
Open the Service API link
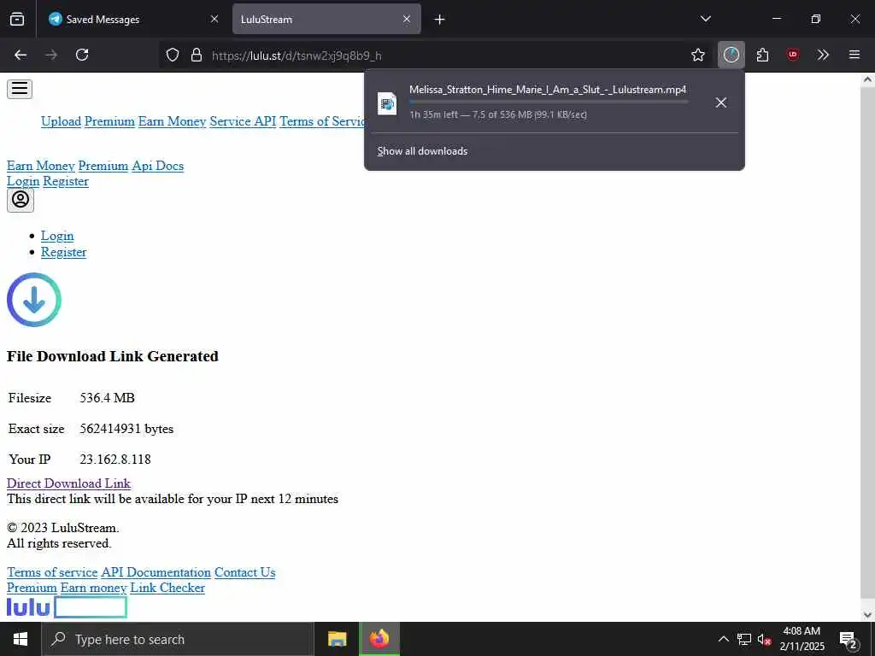click(x=243, y=121)
